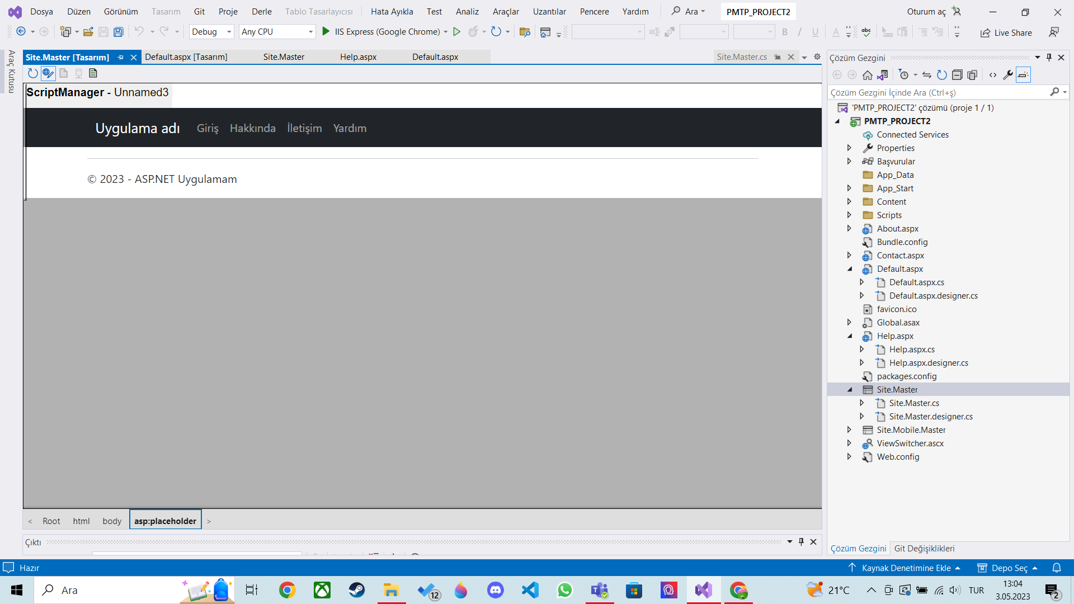Switch to the Help.aspx tab

click(x=358, y=57)
